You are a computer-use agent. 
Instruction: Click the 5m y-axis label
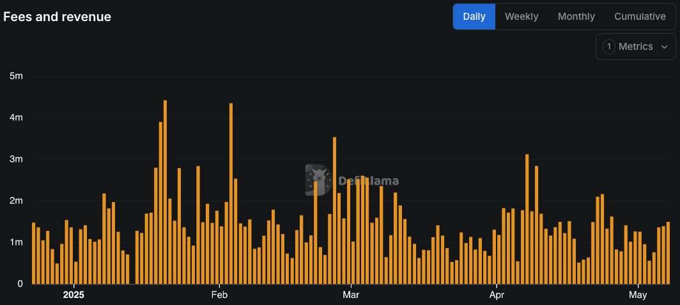tap(16, 76)
